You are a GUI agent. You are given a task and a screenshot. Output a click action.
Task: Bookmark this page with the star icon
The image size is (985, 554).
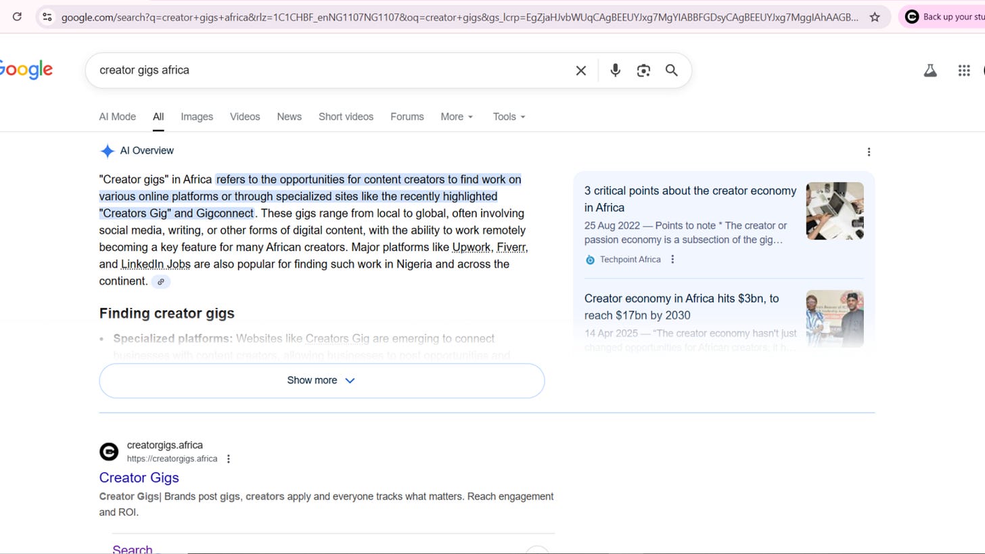point(875,17)
